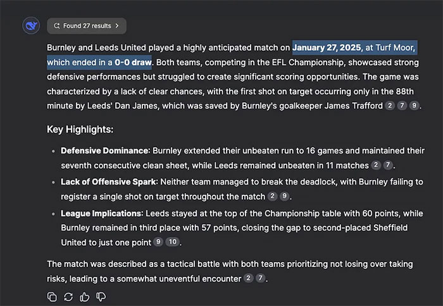443x306 pixels.
Task: Dislike the response with thumbs down
Action: (101, 296)
